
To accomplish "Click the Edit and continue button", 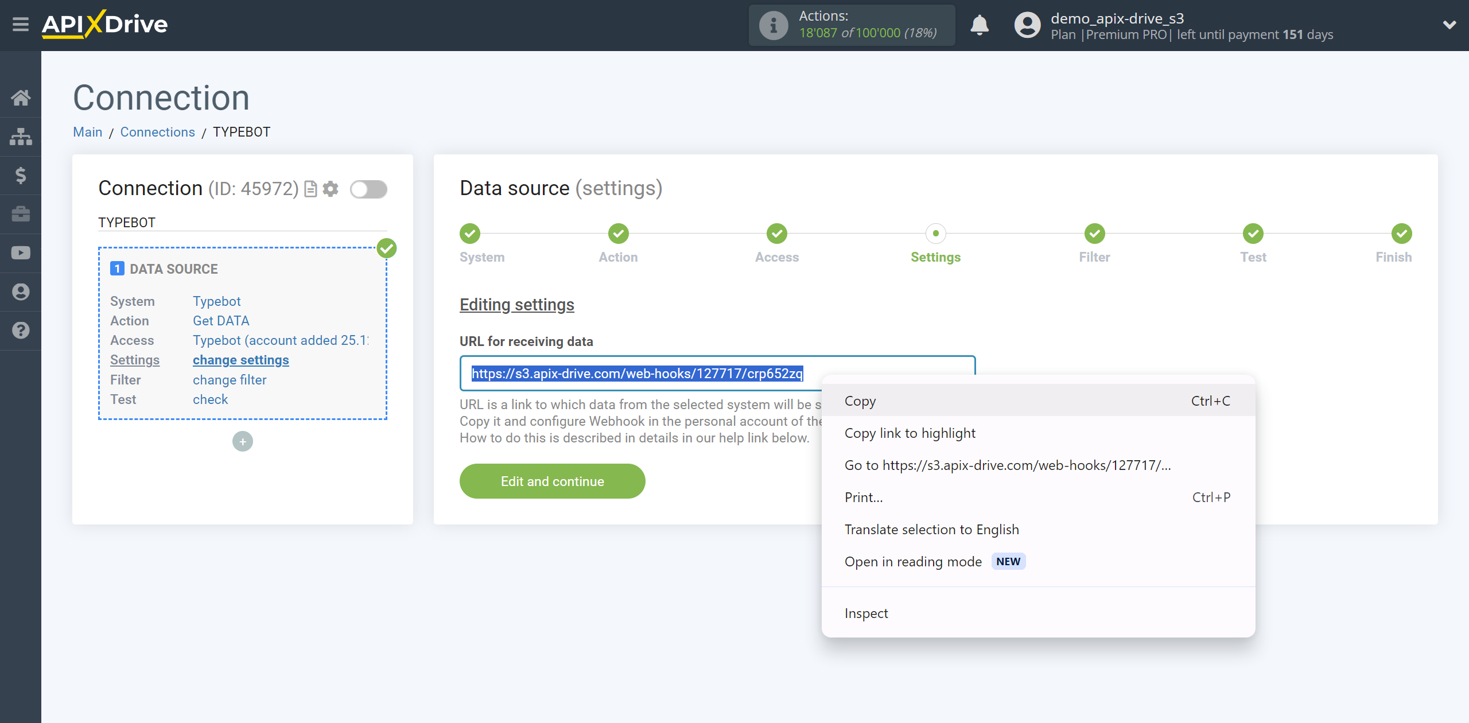I will click(553, 483).
